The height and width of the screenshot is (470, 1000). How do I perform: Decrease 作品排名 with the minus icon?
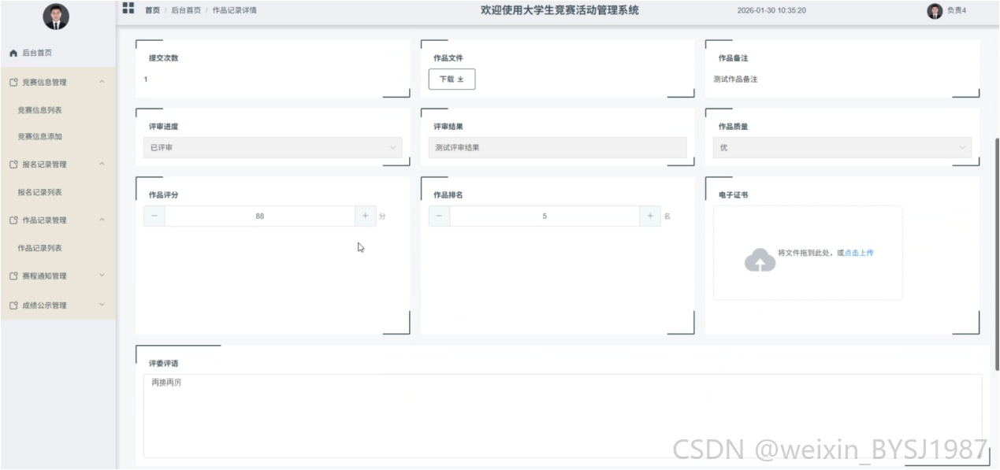point(440,216)
